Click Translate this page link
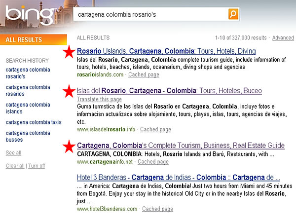Viewport: 296px width, 222px height. tap(99, 99)
